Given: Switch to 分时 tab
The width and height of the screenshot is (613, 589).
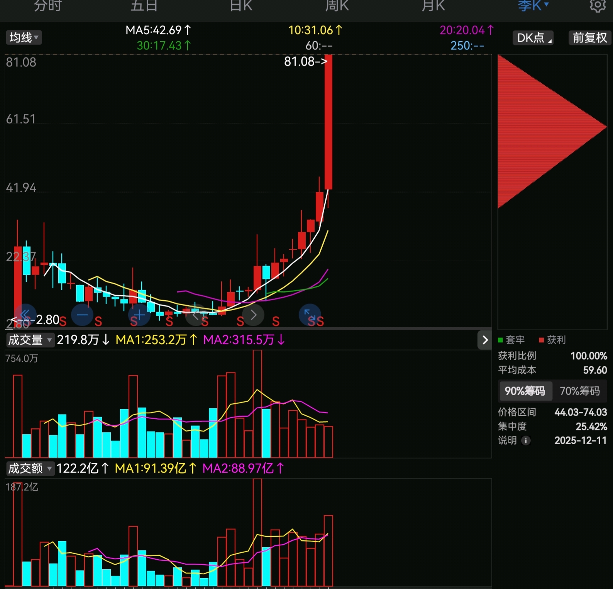Looking at the screenshot, I should click(x=48, y=6).
